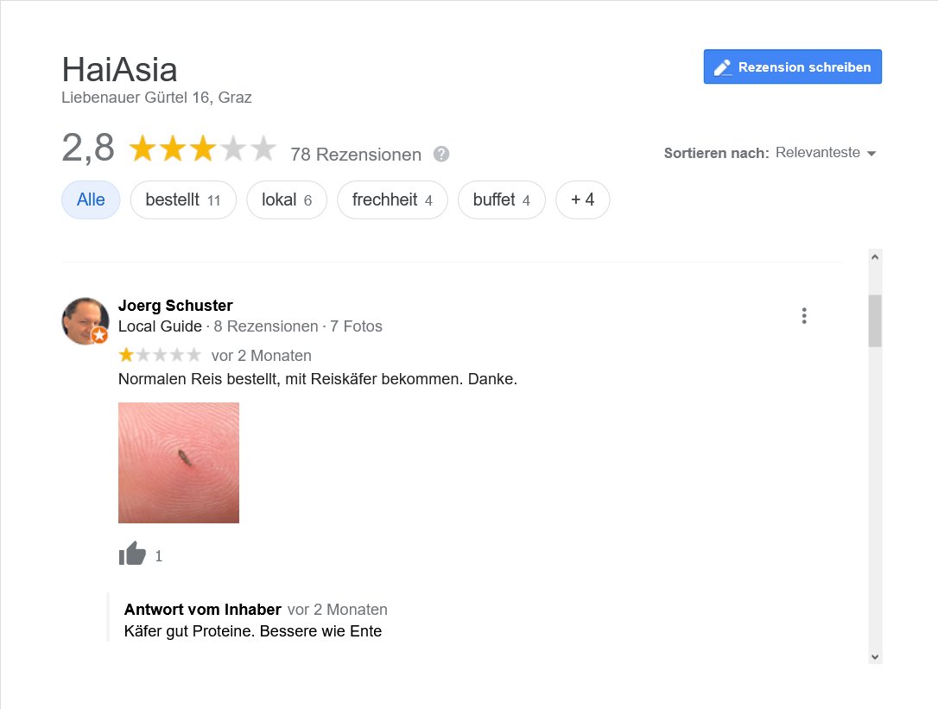Click Joerg Schuster's profile picture
This screenshot has height=709, width=938.
coord(86,321)
